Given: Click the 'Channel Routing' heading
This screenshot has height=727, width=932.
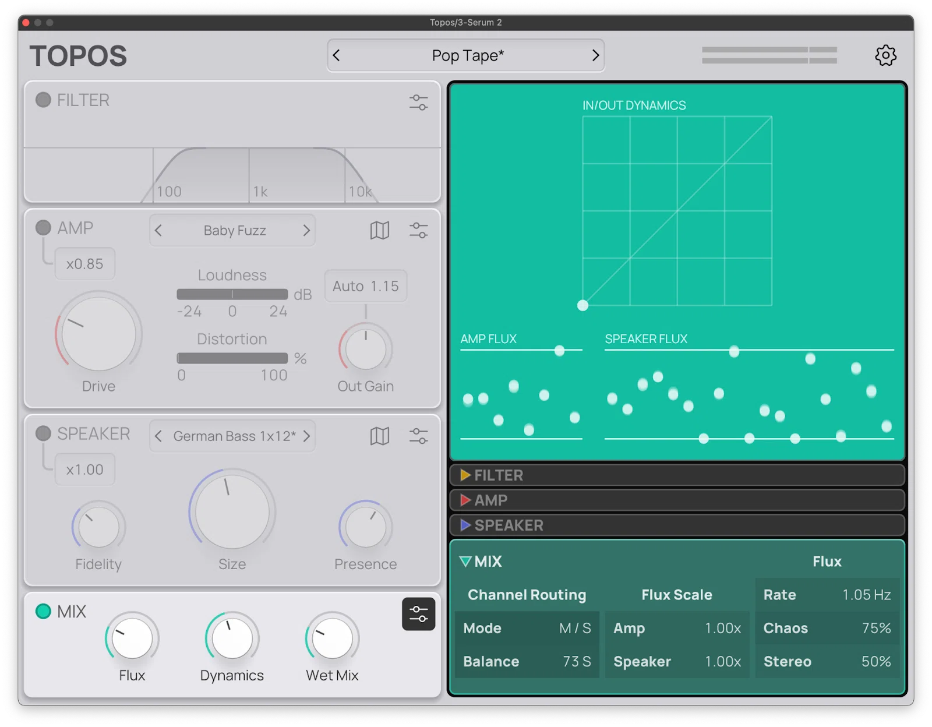Looking at the screenshot, I should (x=527, y=595).
